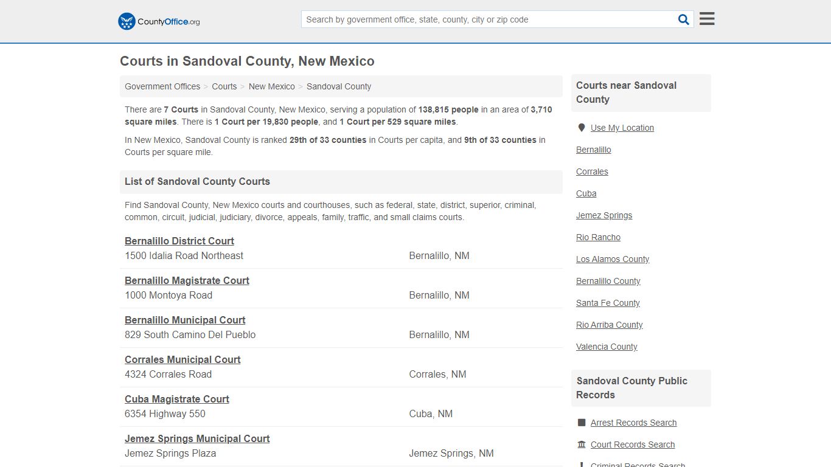The height and width of the screenshot is (467, 831).
Task: Click Corrales, NM city text
Action: point(437,374)
